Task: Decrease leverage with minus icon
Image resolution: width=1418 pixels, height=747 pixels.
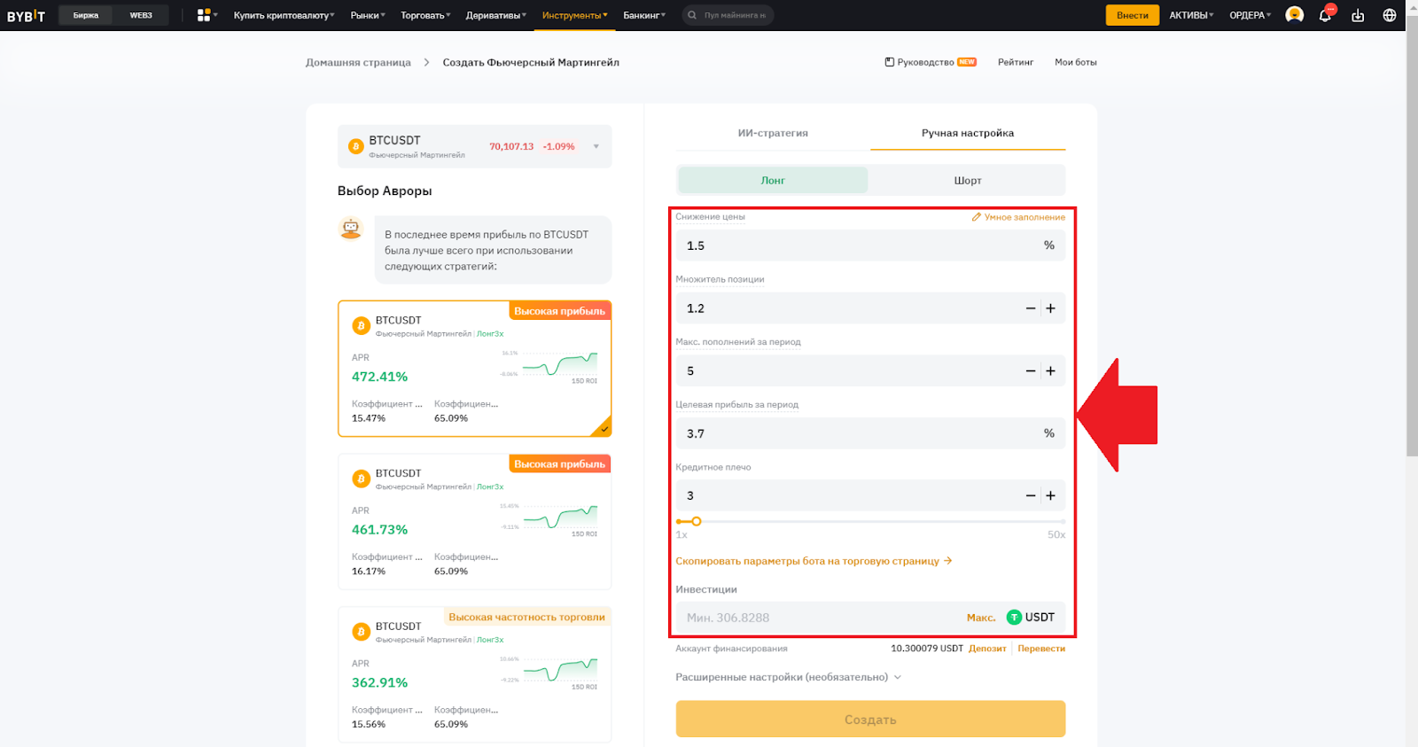Action: click(1030, 496)
